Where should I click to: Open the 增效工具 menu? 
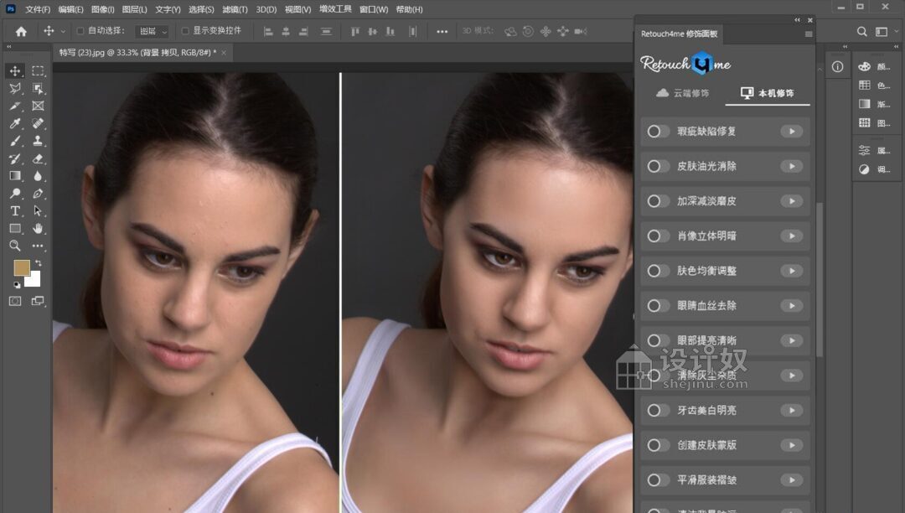pos(335,9)
